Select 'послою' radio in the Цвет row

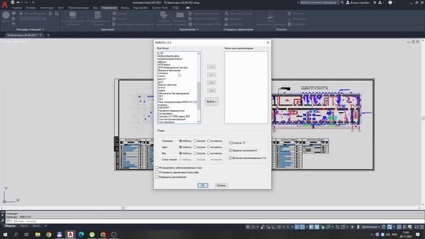(195, 147)
